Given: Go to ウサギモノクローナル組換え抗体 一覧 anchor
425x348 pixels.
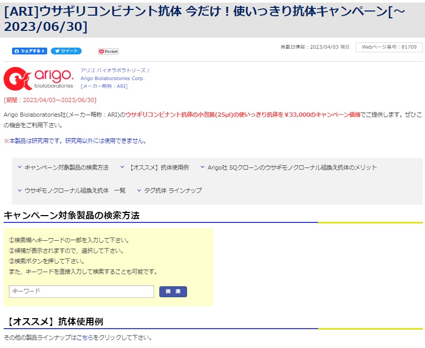Looking at the screenshot, I should tap(75, 190).
